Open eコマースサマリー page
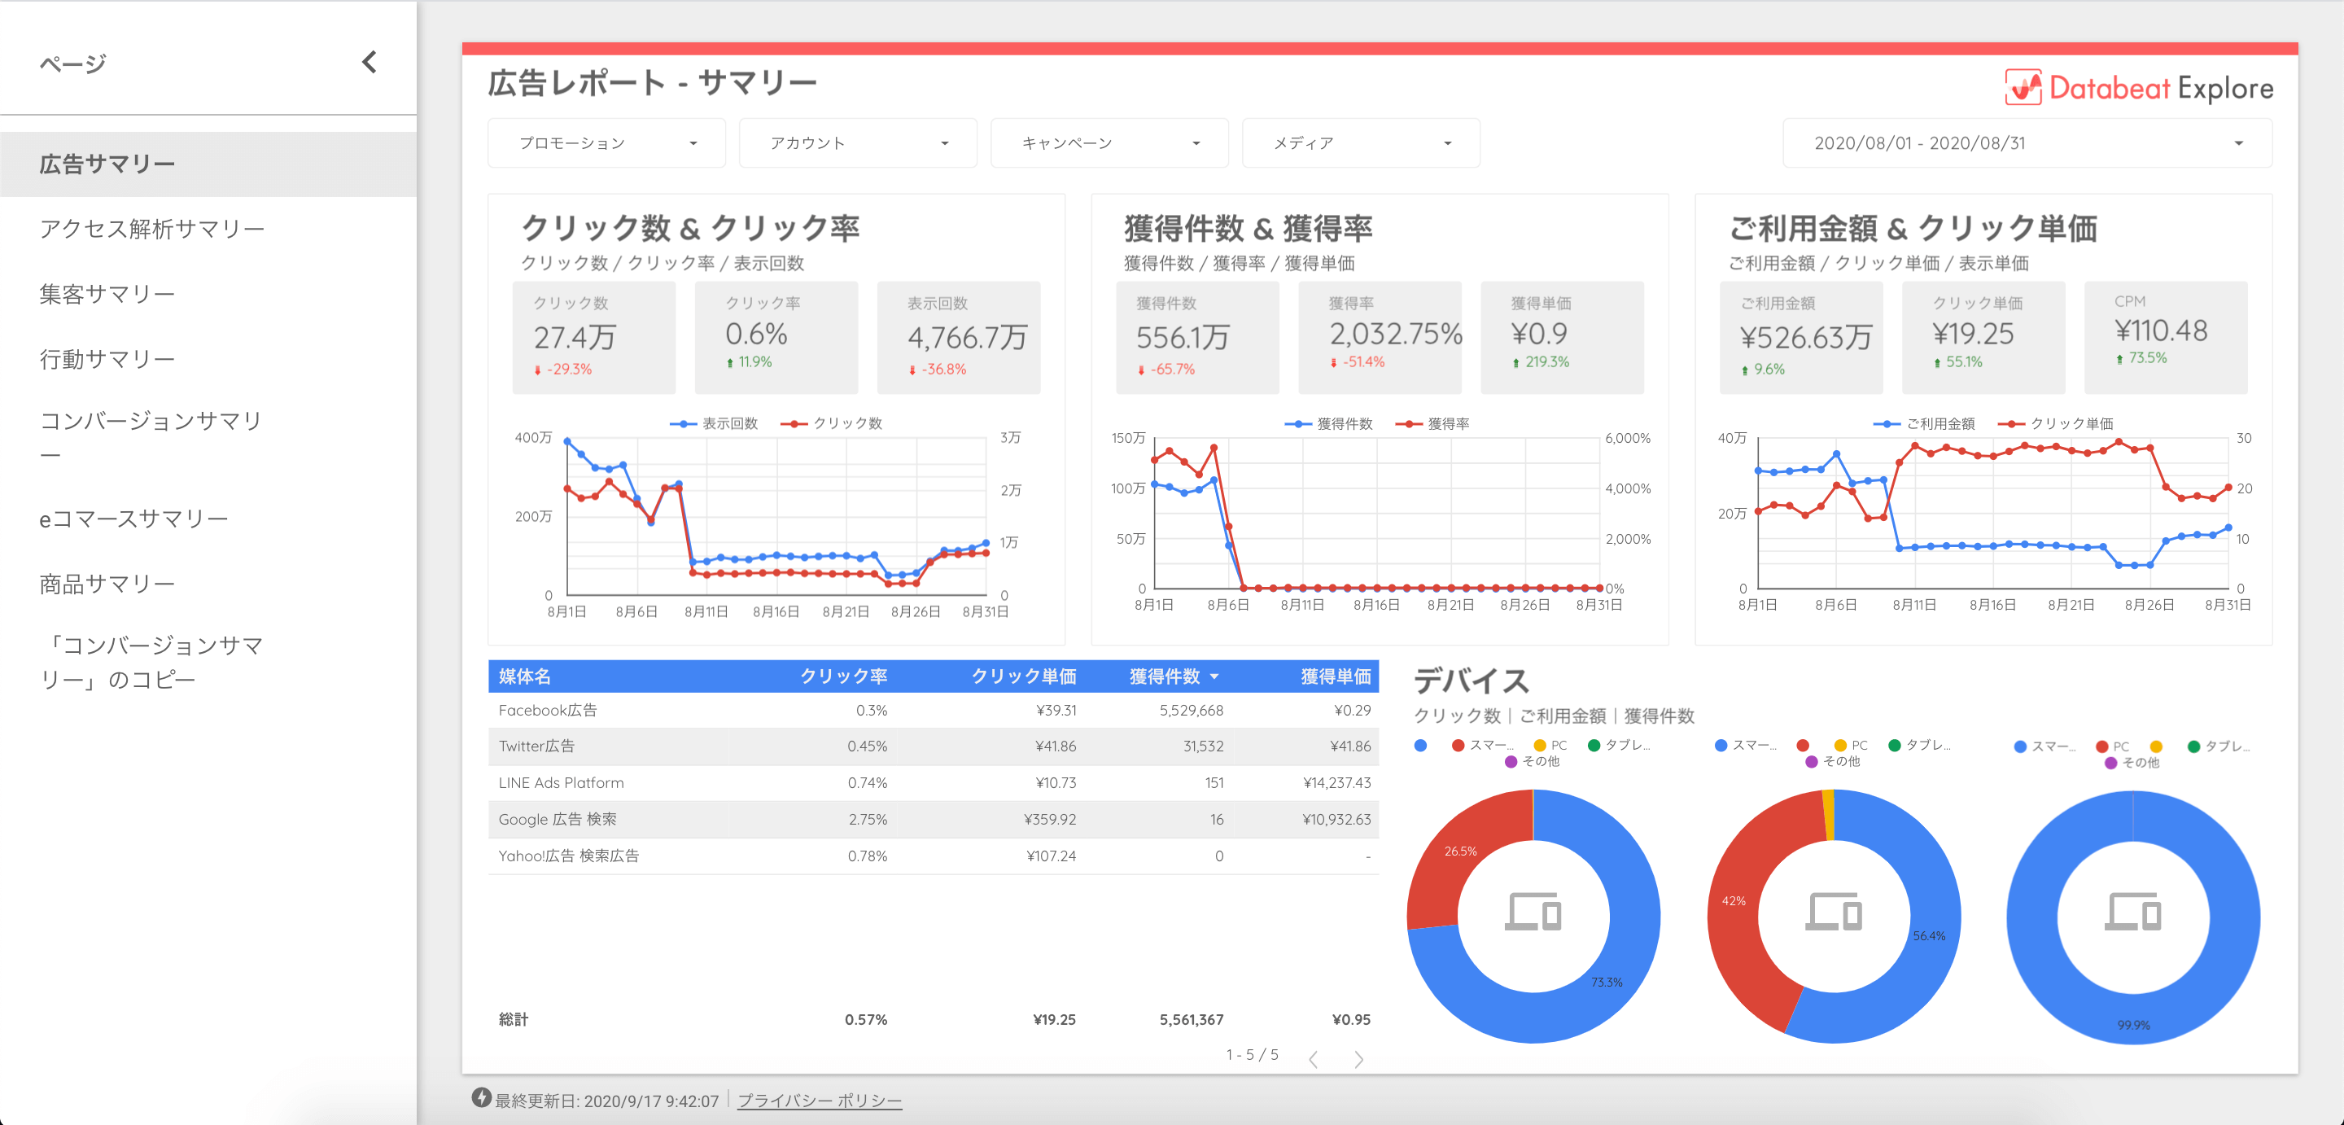Image resolution: width=2344 pixels, height=1125 pixels. [x=208, y=518]
